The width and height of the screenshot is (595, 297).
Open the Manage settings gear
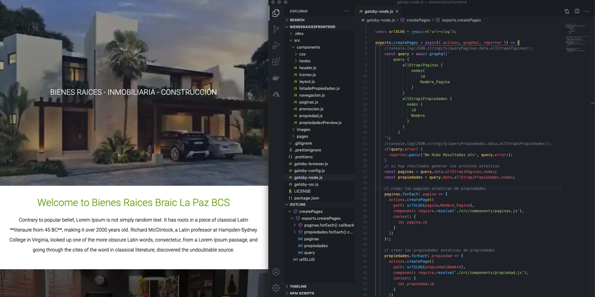coord(276,288)
